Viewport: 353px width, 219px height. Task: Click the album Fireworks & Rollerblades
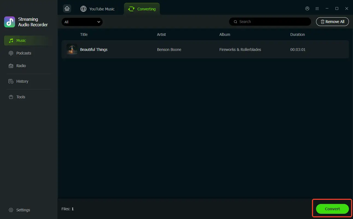(240, 50)
